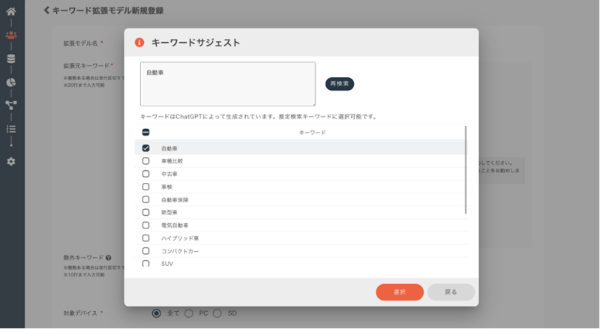Image resolution: width=600 pixels, height=329 pixels.
Task: Check the 車検 keyword checkbox
Action: [145, 187]
